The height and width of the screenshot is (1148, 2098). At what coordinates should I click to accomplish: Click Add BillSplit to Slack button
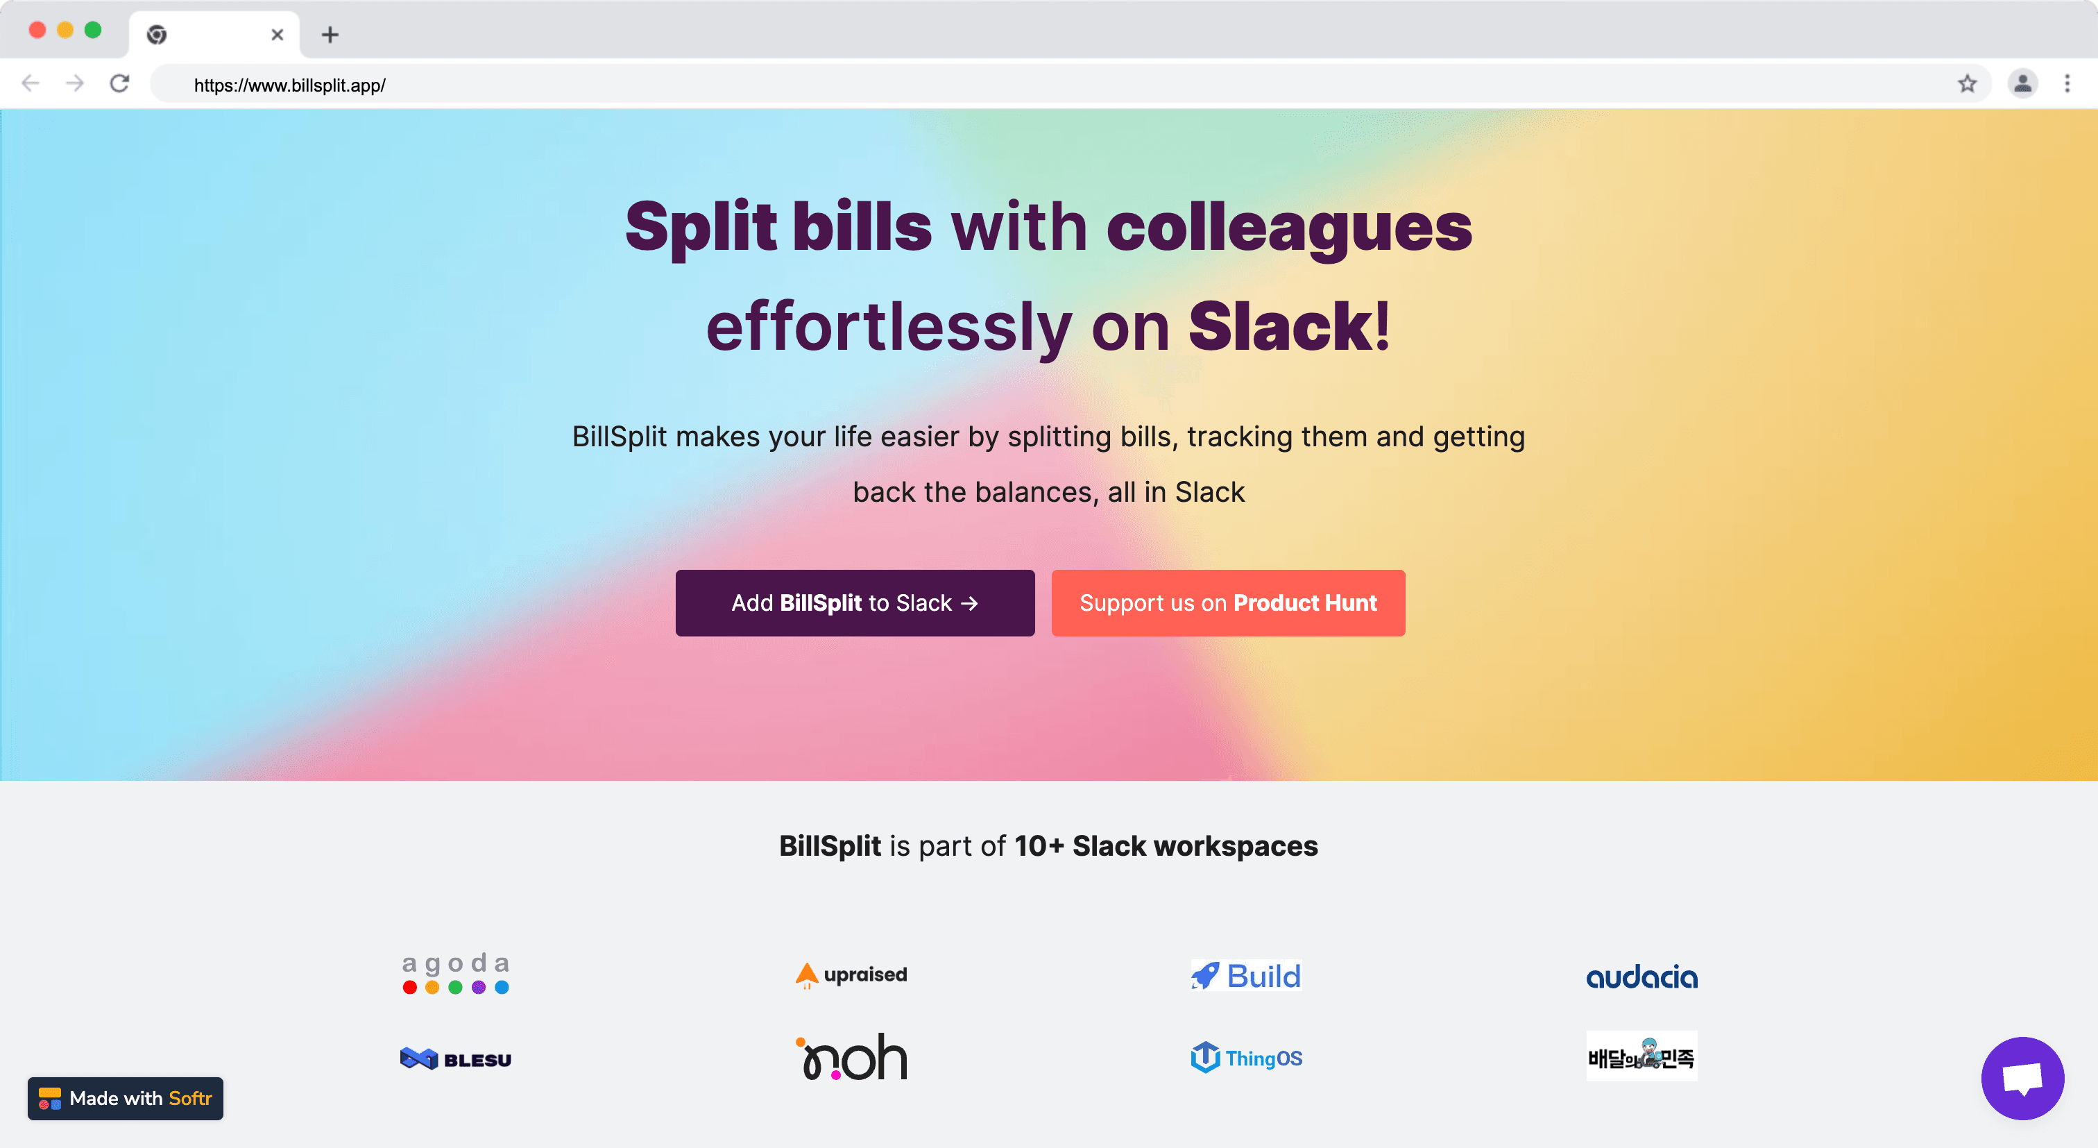[854, 603]
